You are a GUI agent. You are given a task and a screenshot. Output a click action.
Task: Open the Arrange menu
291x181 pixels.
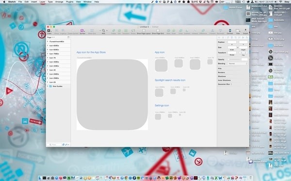pyautogui.click(x=59, y=1)
